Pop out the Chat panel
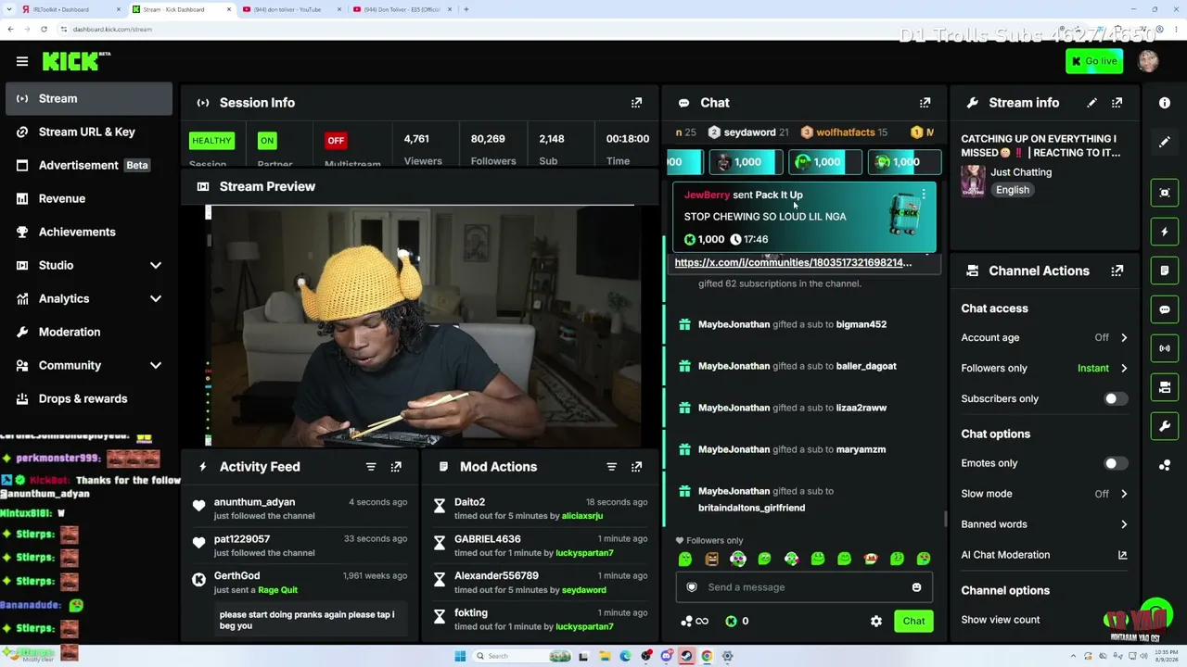The image size is (1187, 667). (925, 103)
